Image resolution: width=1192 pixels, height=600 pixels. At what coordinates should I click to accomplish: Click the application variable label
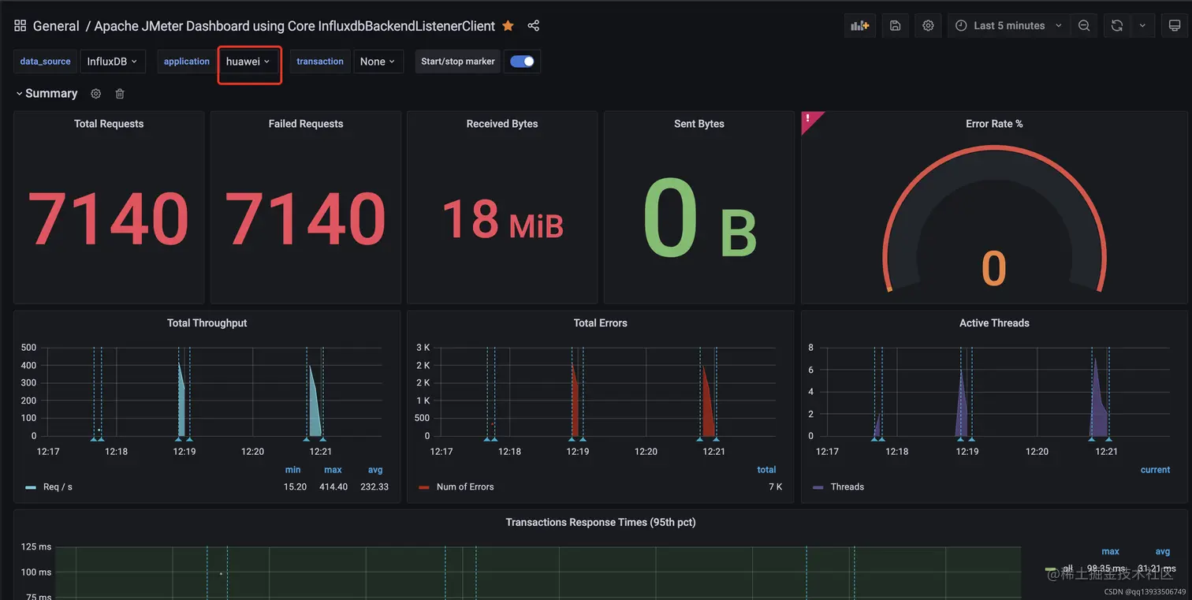[187, 61]
